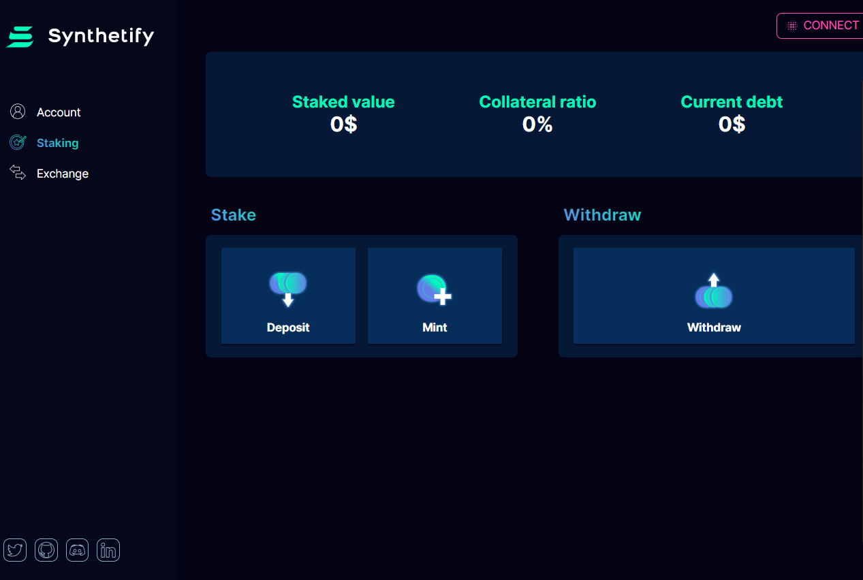Click the Exchange arrows icon in sidebar

pos(18,173)
